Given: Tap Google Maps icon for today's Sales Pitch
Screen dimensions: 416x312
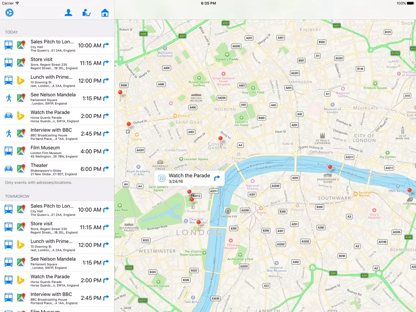Looking at the screenshot, I should click(21, 45).
